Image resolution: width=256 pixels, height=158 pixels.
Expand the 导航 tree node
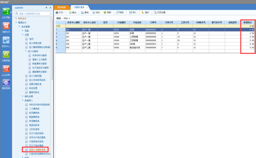point(22,30)
